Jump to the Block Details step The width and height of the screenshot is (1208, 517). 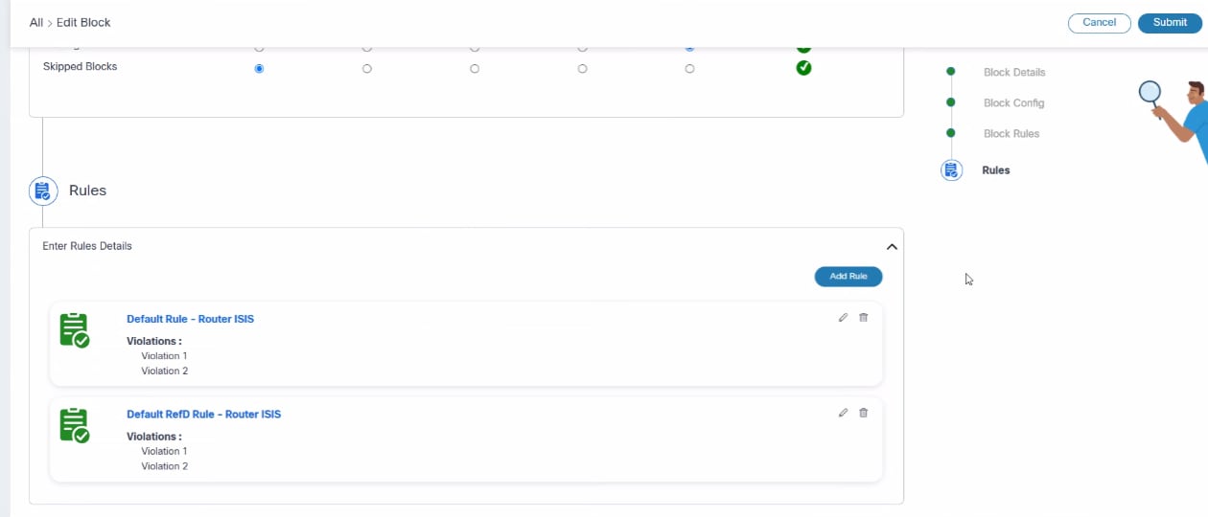point(1013,73)
